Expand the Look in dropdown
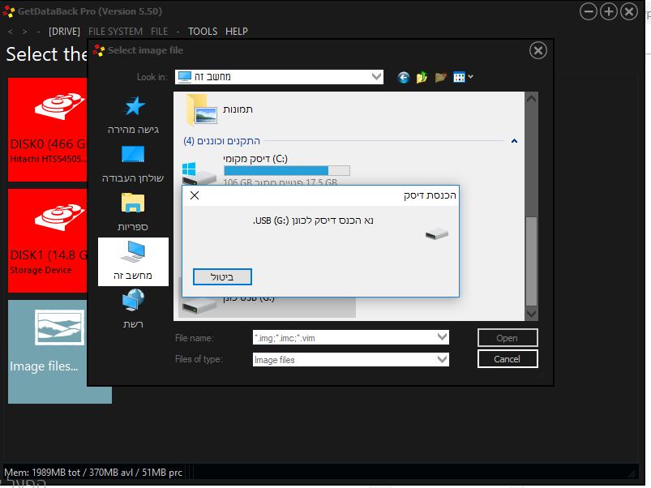651x488 pixels. pyautogui.click(x=376, y=77)
